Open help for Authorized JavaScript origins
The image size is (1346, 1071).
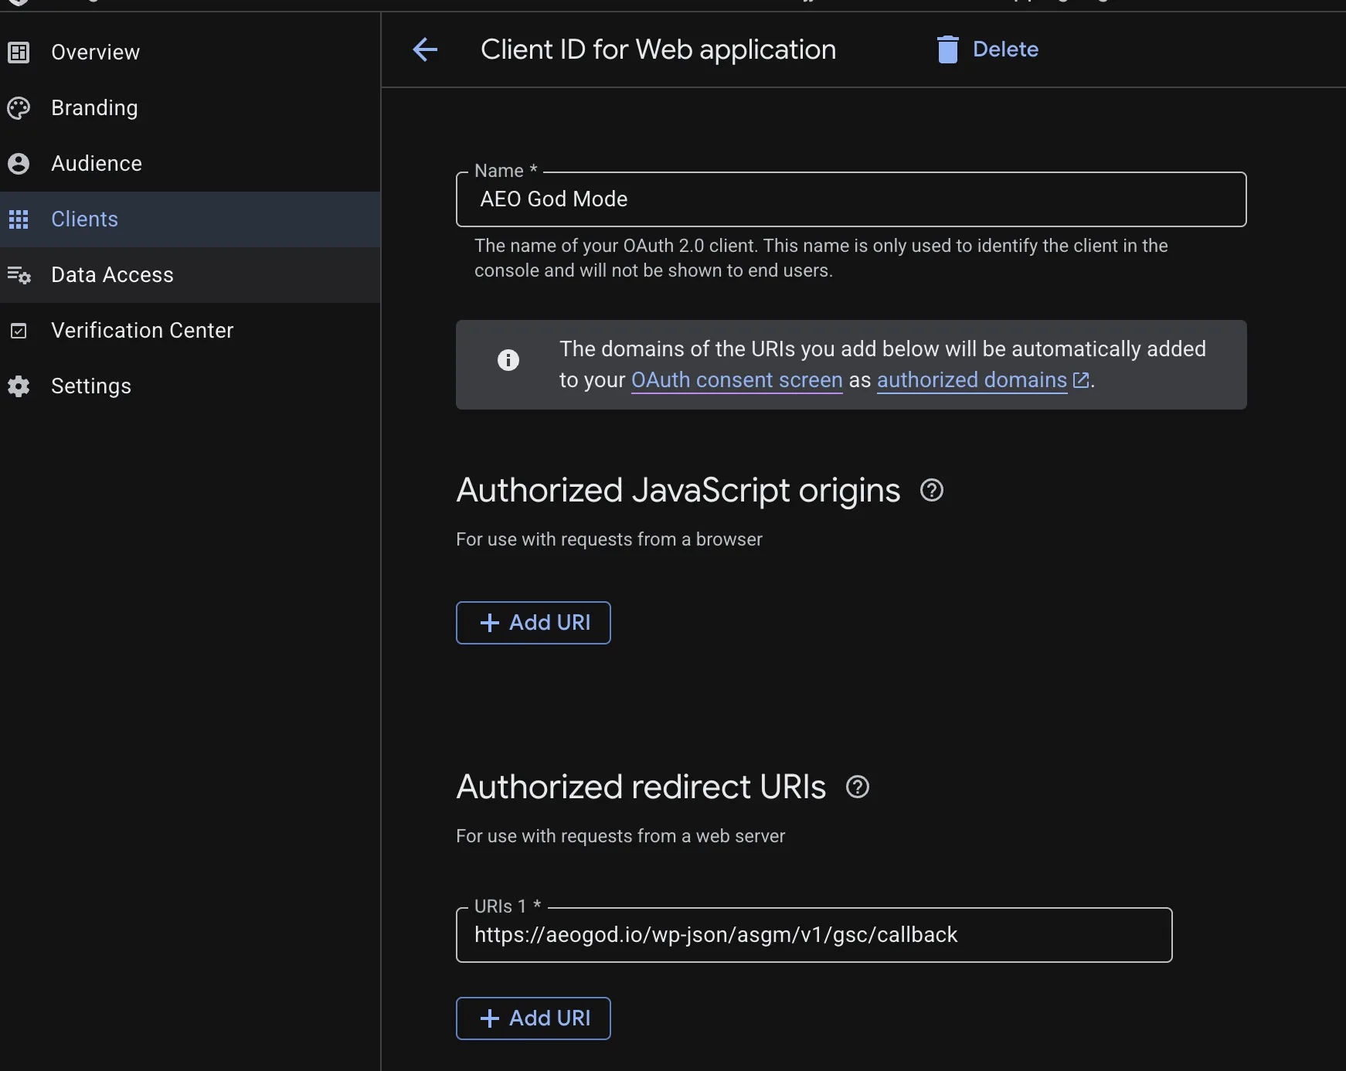(932, 491)
